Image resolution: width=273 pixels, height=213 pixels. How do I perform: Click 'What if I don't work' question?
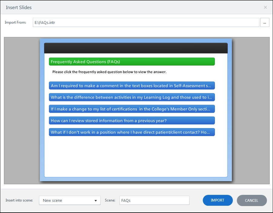tap(132, 132)
